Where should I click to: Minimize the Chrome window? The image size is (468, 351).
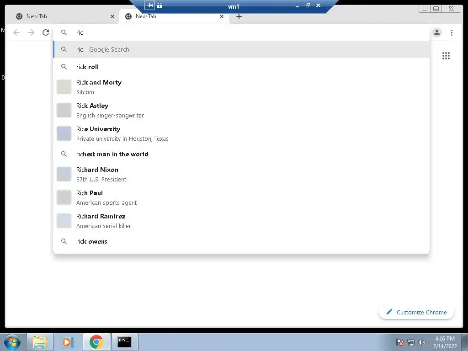tap(425, 9)
